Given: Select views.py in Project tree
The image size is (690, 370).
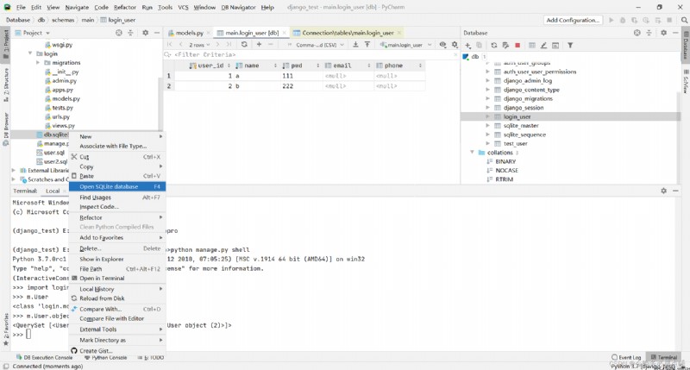Looking at the screenshot, I should [63, 125].
